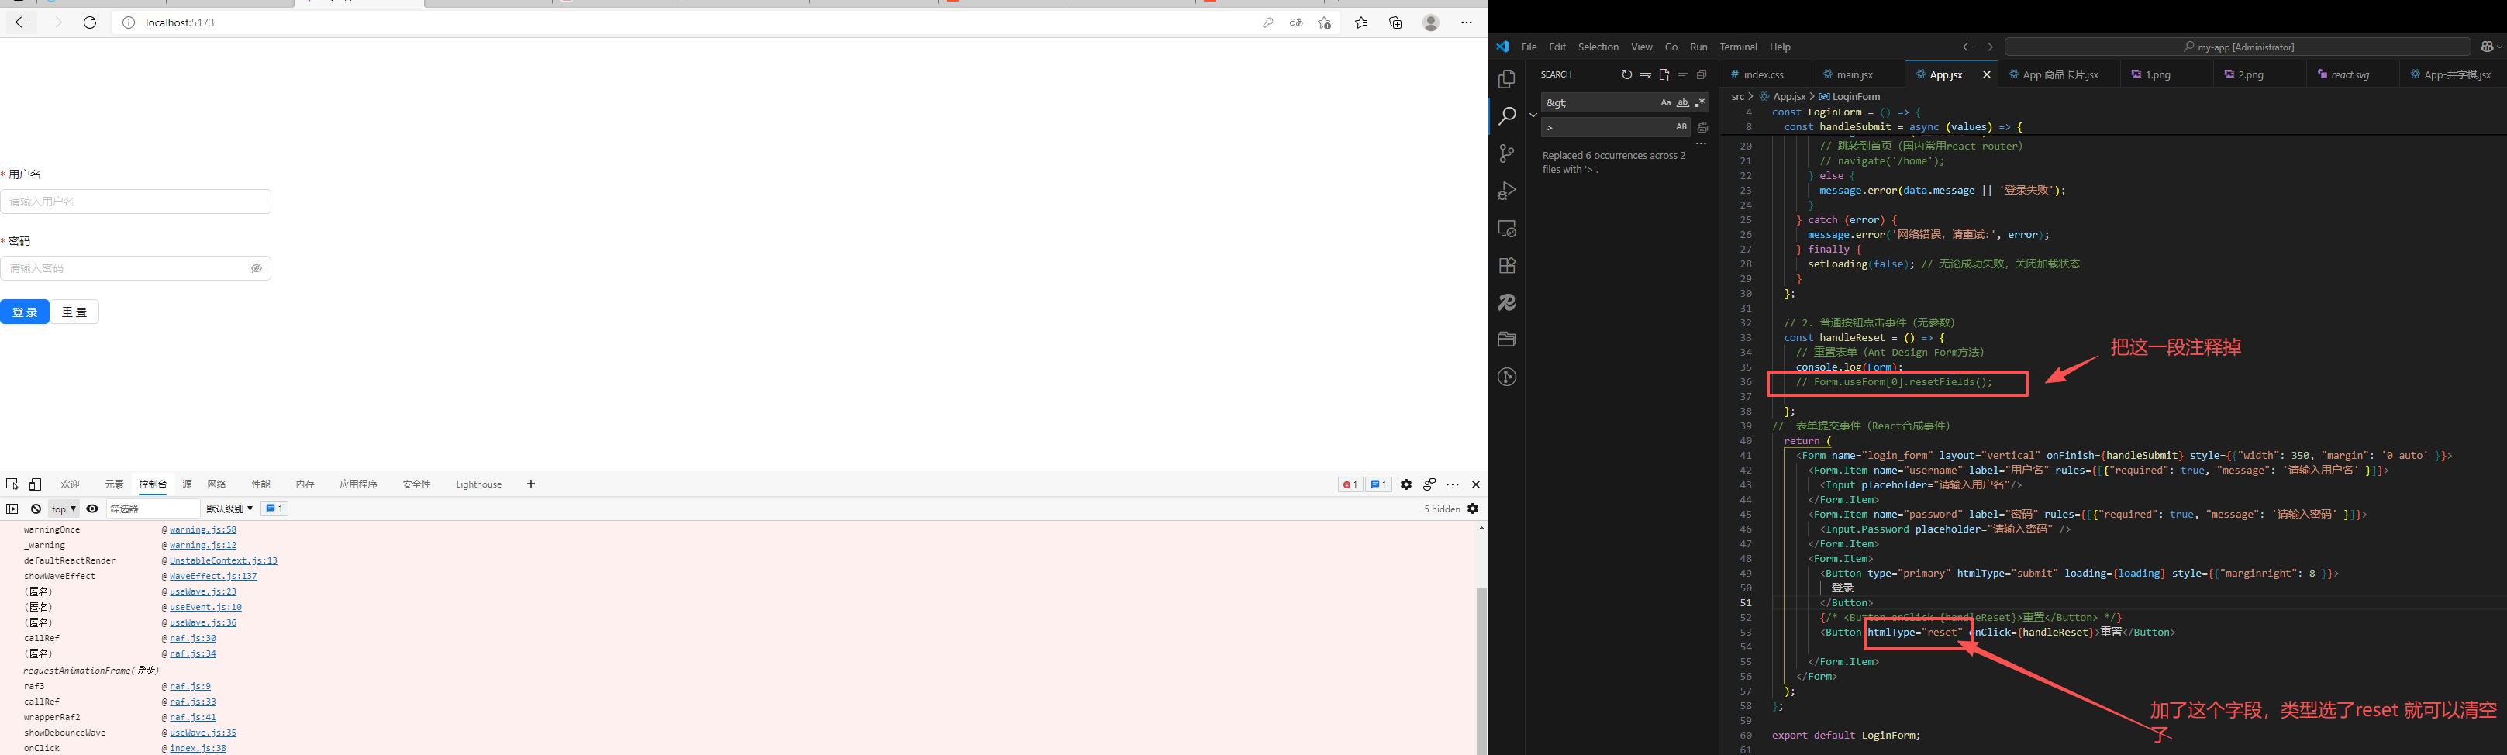This screenshot has width=2507, height=755.
Task: Clear the DevTools console
Action: [x=36, y=509]
